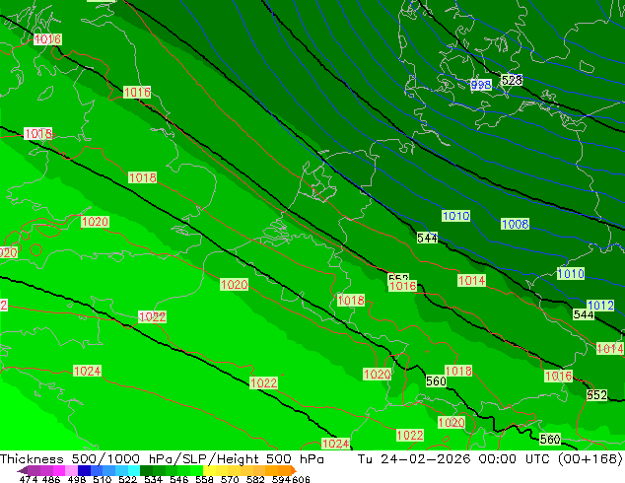Screen dimensions: 625x483
Task: Click the dark green legend swatch above 534
Action: (x=146, y=470)
